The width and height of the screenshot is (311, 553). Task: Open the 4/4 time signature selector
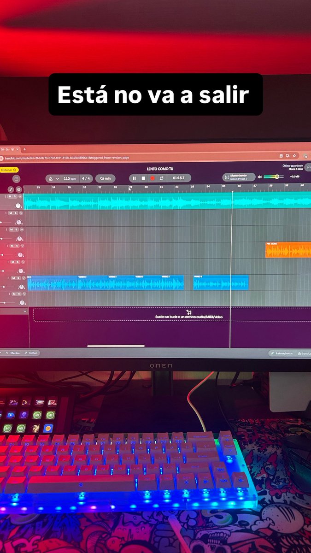86,178
